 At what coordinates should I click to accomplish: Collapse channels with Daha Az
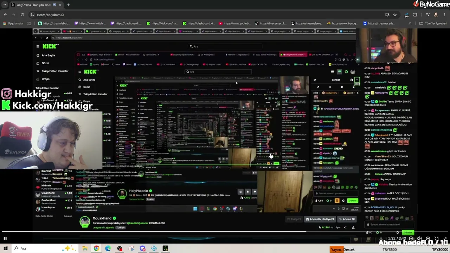pos(68,216)
